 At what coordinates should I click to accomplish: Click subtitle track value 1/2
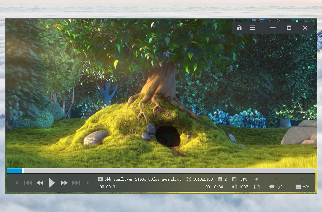(279, 187)
